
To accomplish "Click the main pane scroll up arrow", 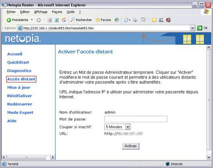I will pyautogui.click(x=209, y=48).
